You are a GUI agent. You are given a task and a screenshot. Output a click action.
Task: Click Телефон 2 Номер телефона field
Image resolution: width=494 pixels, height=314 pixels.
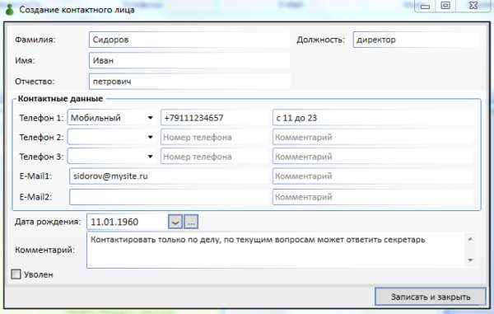215,137
